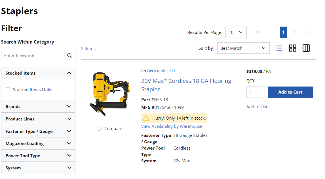Viewport: 325px width, 179px height.
Task: Expand the Brands filter section
Action: point(38,106)
